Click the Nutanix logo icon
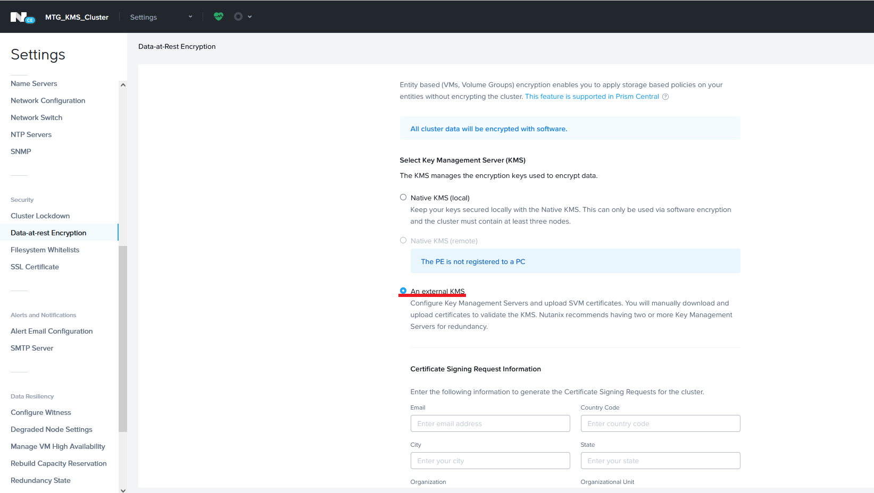The height and width of the screenshot is (493, 874). click(22, 17)
